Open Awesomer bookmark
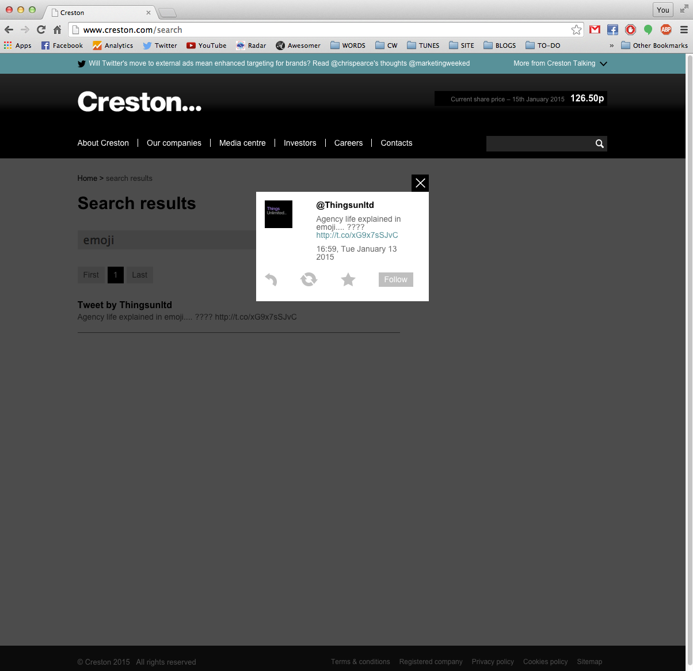The height and width of the screenshot is (671, 693). 298,46
